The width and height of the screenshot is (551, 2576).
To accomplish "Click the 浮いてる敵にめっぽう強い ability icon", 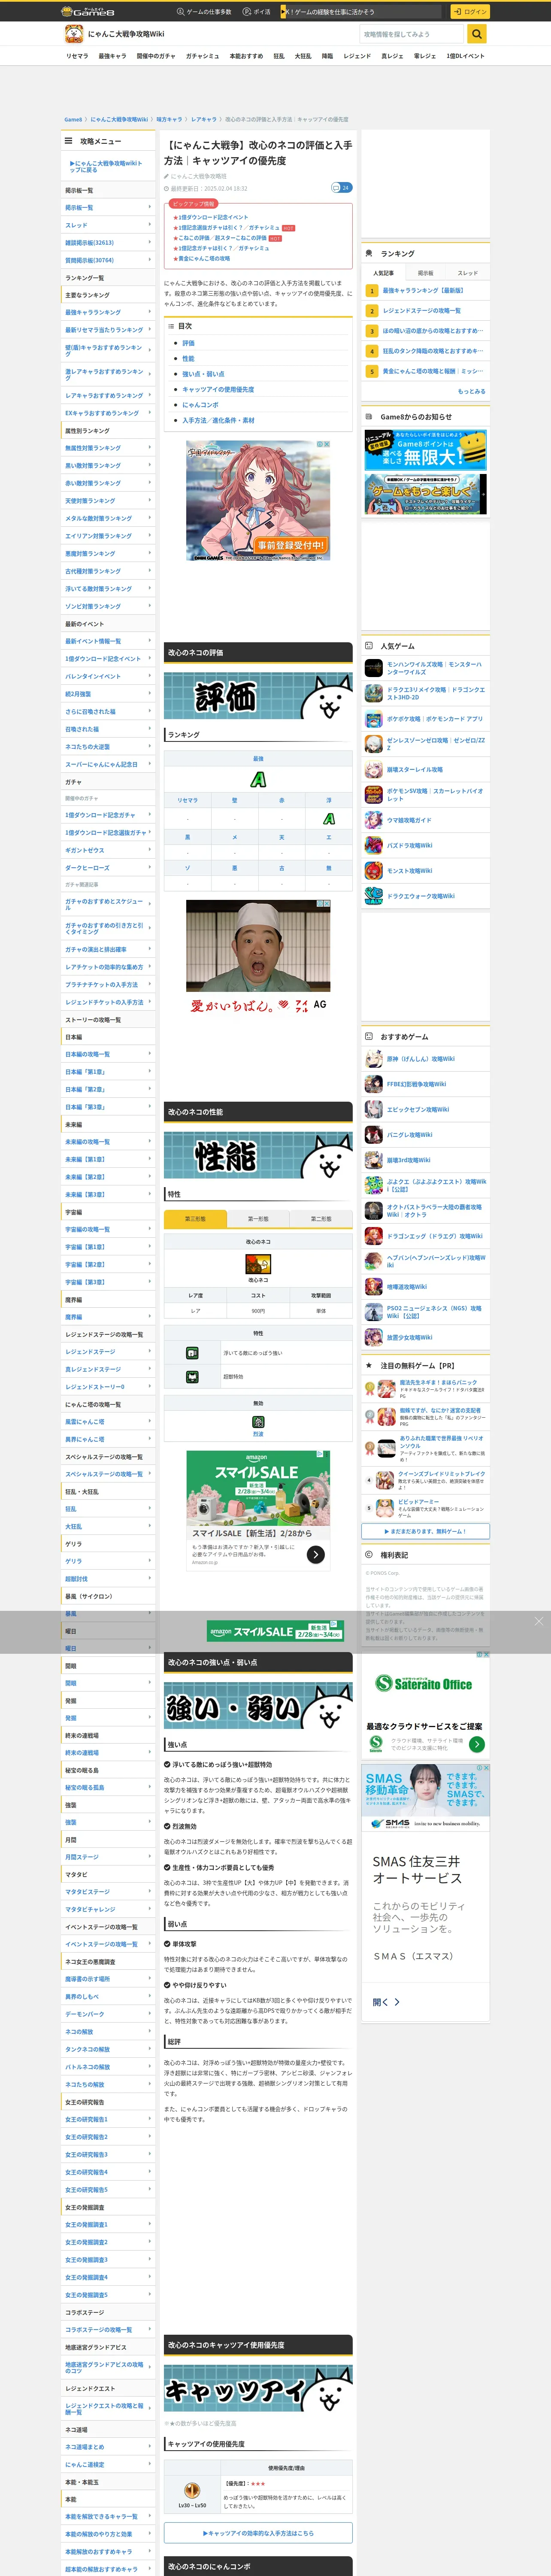I will click(x=192, y=1352).
